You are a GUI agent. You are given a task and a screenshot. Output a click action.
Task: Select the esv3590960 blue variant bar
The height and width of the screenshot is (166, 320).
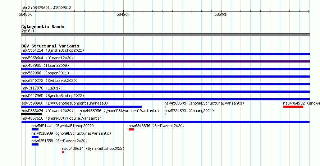pyautogui.click(x=81, y=107)
